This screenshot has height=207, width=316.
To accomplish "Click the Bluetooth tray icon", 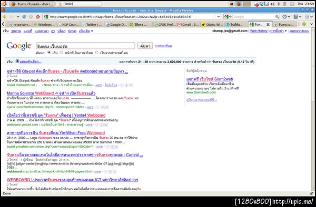I will 279,4.
